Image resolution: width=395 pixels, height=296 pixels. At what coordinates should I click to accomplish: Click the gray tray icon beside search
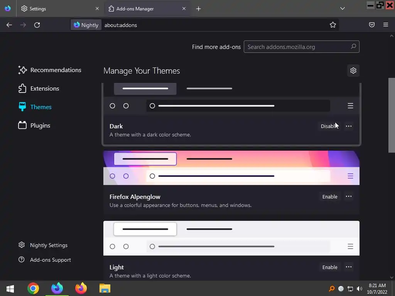[x=341, y=288]
